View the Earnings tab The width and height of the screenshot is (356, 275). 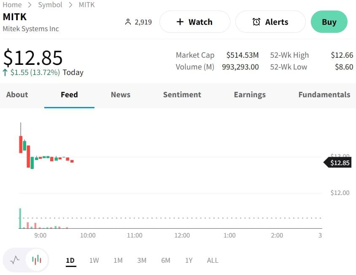pos(250,95)
